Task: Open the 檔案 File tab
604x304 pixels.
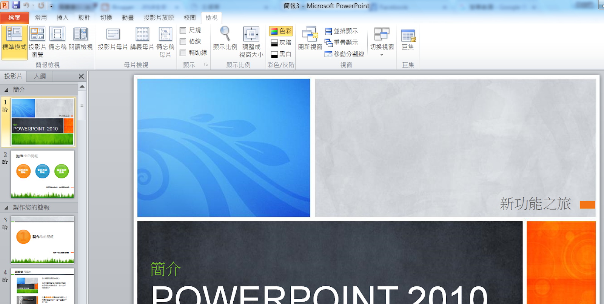Action: (15, 18)
